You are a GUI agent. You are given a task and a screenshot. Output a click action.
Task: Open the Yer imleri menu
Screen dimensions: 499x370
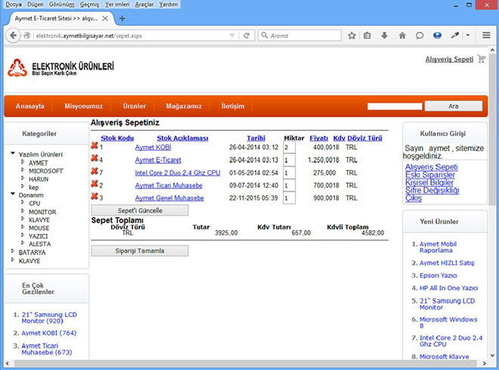click(x=117, y=5)
